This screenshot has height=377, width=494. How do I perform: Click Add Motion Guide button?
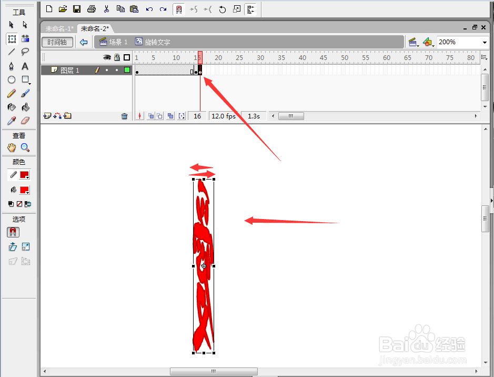coord(57,116)
